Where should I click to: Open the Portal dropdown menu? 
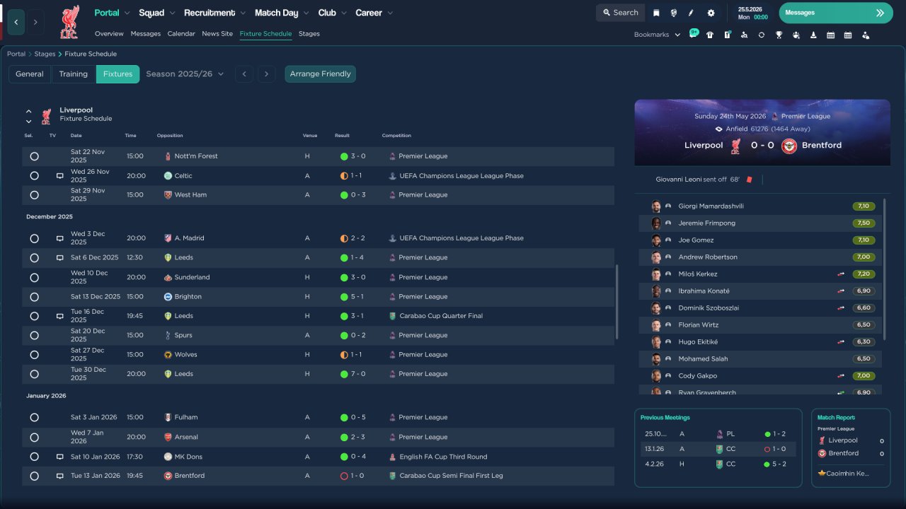(x=113, y=13)
